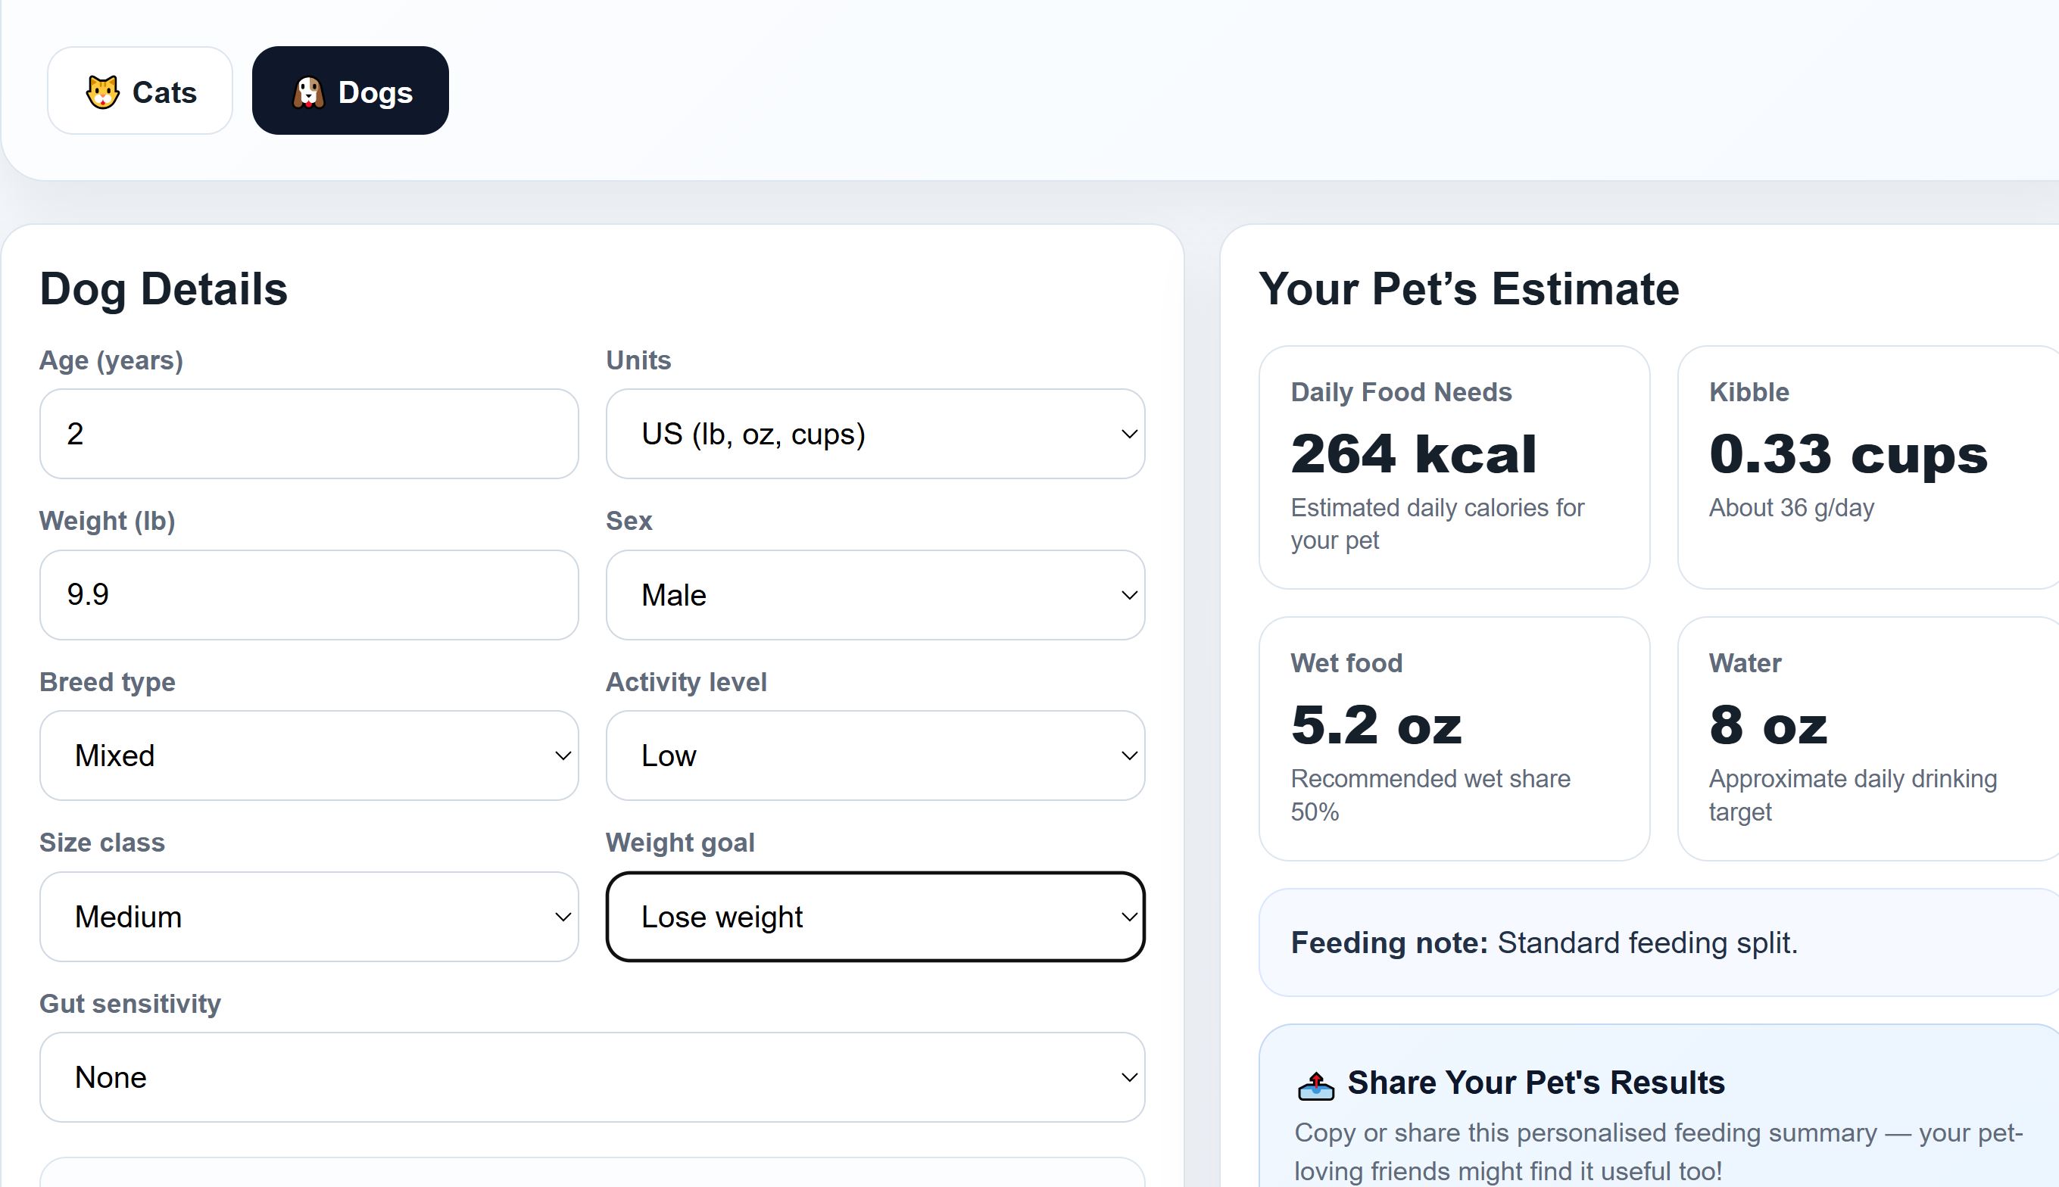This screenshot has width=2059, height=1187.
Task: Click the Daily Food Needs card
Action: coord(1454,467)
